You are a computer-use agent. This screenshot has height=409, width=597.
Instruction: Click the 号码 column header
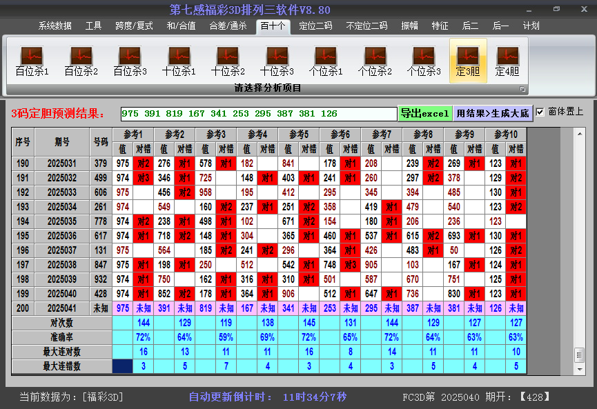click(x=101, y=142)
